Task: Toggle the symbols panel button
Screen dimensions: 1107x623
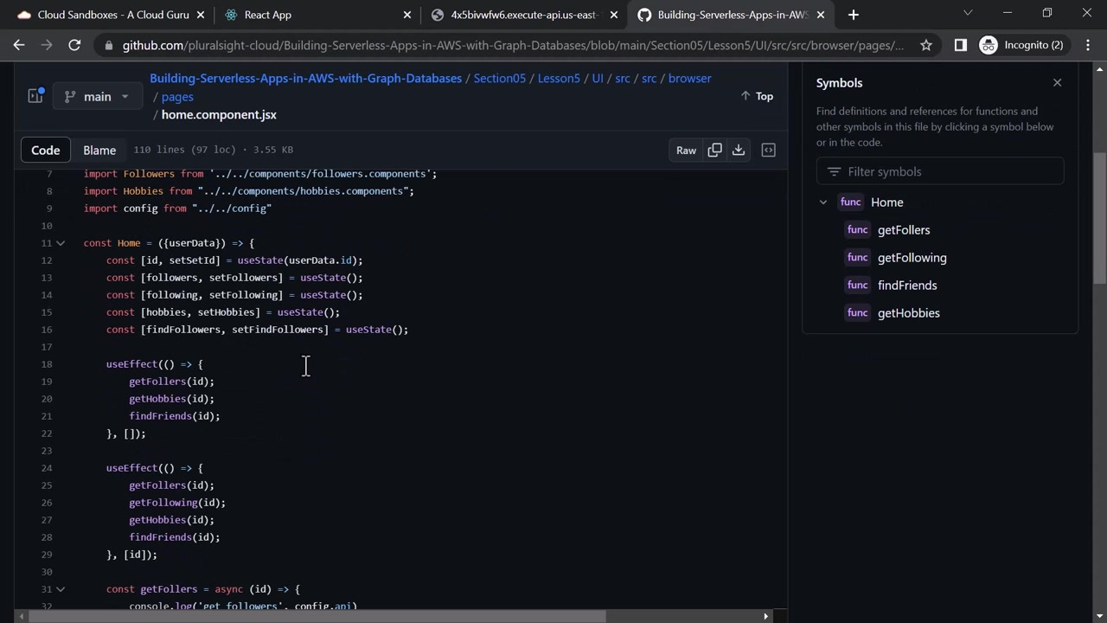Action: pyautogui.click(x=768, y=150)
